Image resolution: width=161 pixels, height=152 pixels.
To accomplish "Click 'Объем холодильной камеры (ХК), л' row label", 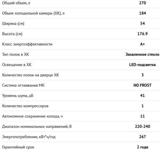I will coord(33,13).
